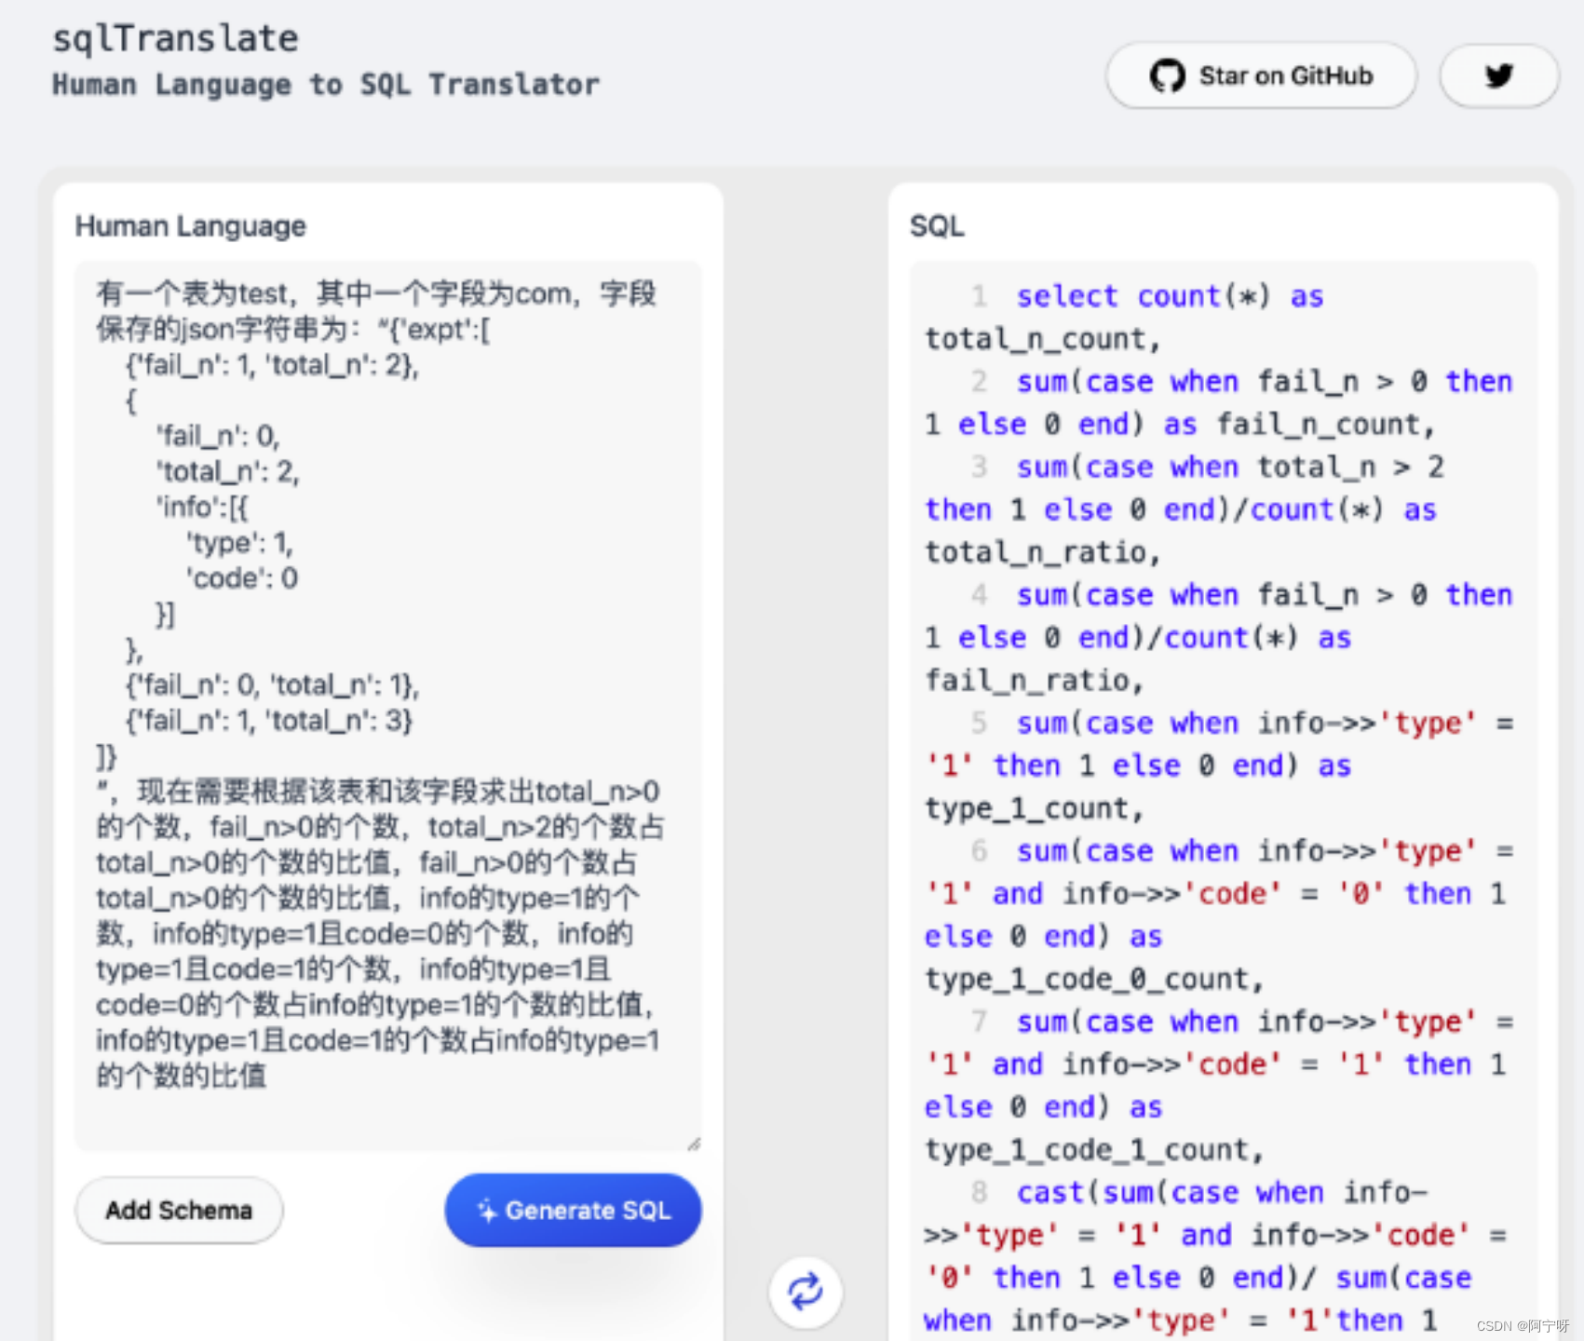Click the 'total_n_count,' text in SQL output

coord(1042,339)
